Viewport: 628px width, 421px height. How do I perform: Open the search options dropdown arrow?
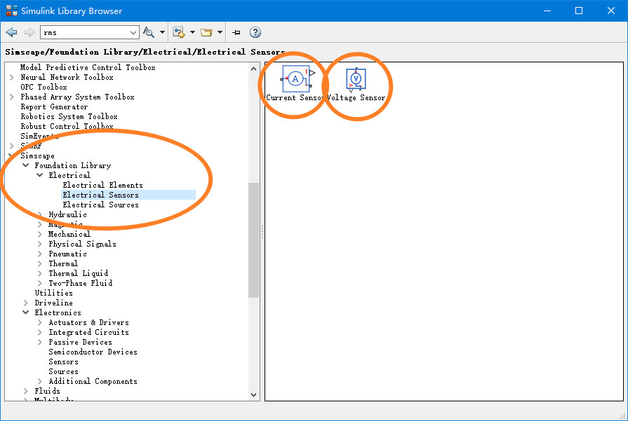162,32
